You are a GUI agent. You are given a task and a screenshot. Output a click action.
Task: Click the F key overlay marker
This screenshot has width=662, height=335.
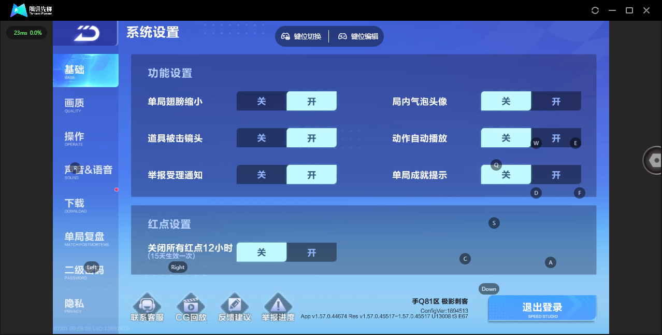pos(580,193)
